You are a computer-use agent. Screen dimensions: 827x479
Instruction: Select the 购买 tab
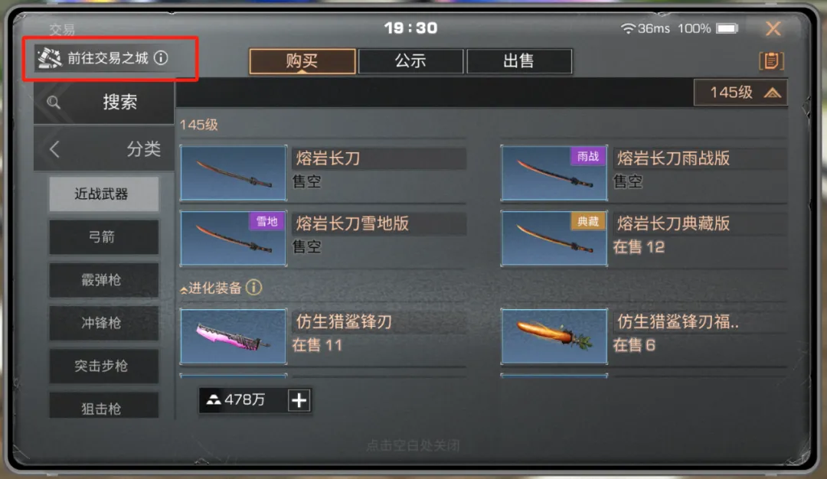pyautogui.click(x=302, y=61)
